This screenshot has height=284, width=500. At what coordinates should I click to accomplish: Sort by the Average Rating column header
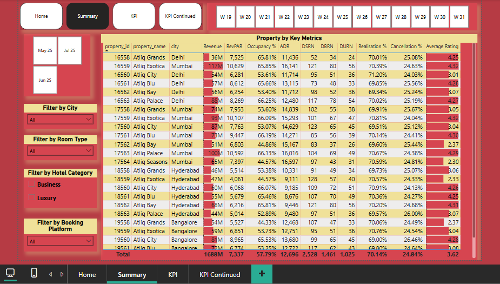pos(442,47)
